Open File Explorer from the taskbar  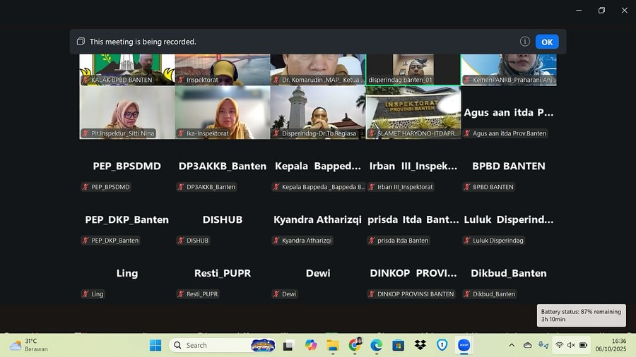pyautogui.click(x=333, y=345)
